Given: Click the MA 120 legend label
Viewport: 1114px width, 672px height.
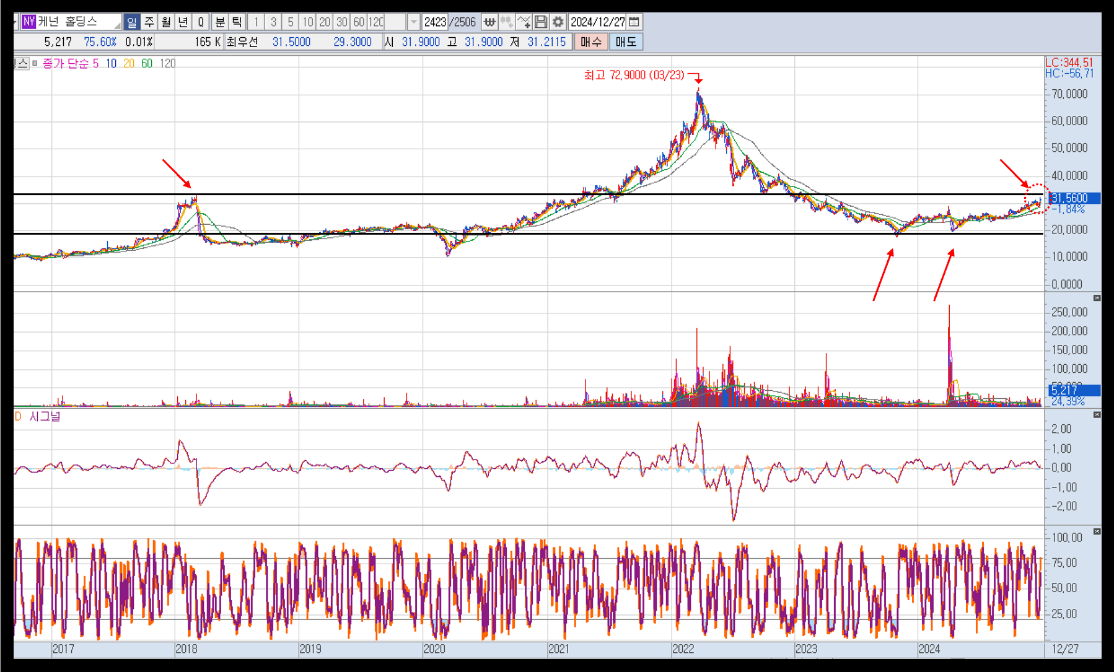Looking at the screenshot, I should (x=167, y=63).
